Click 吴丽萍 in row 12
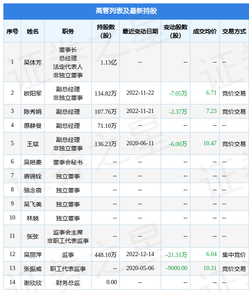The width and height of the screenshot is (249, 293). [33, 255]
